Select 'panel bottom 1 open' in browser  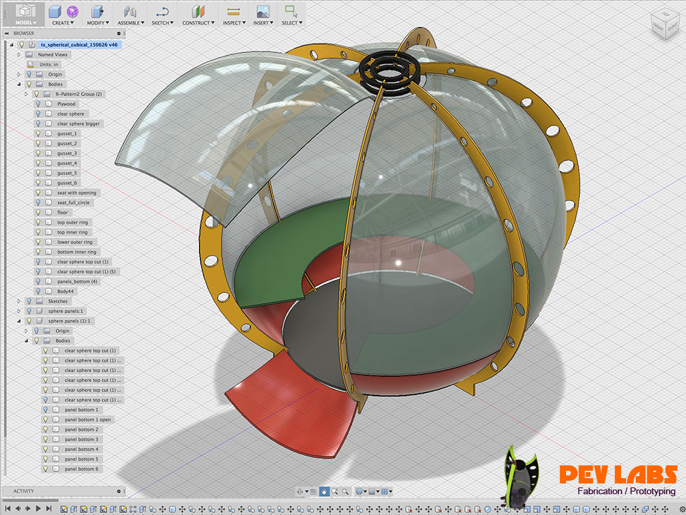(88, 420)
